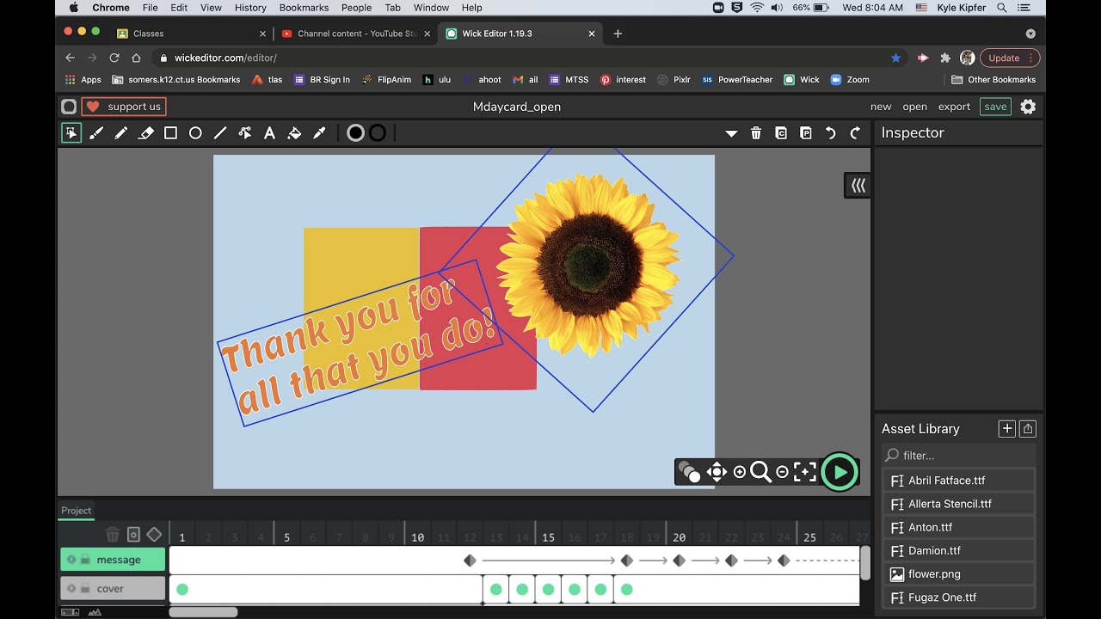Click the timeline horizontal scrollbar
This screenshot has height=619, width=1101.
tap(203, 612)
